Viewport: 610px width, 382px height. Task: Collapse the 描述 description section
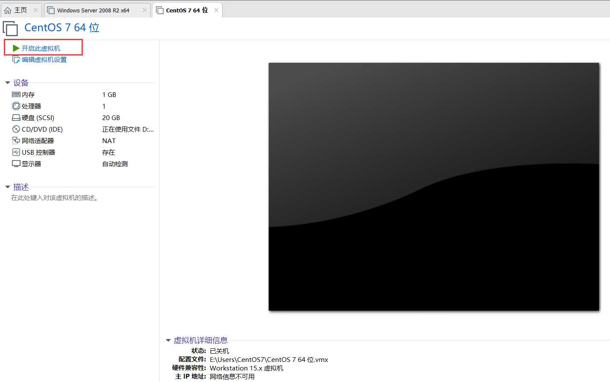pos(7,187)
